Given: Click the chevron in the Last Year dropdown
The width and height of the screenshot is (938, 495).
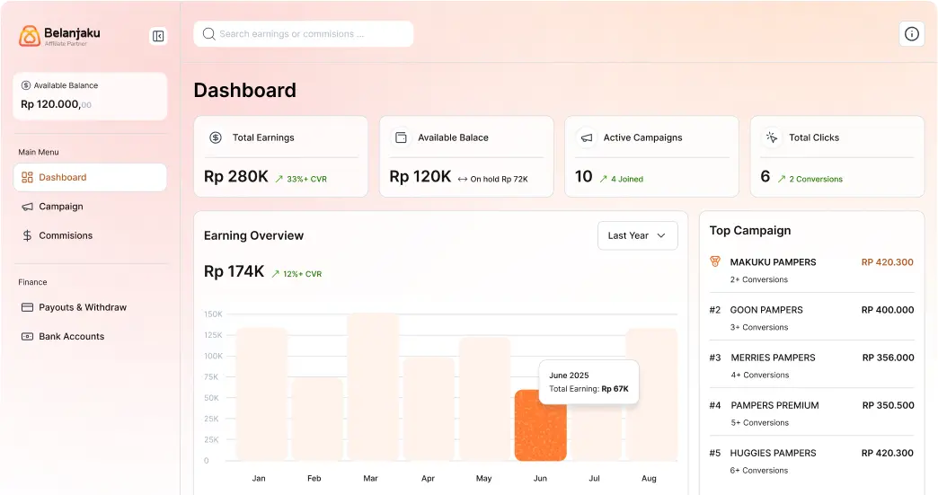Looking at the screenshot, I should [661, 235].
